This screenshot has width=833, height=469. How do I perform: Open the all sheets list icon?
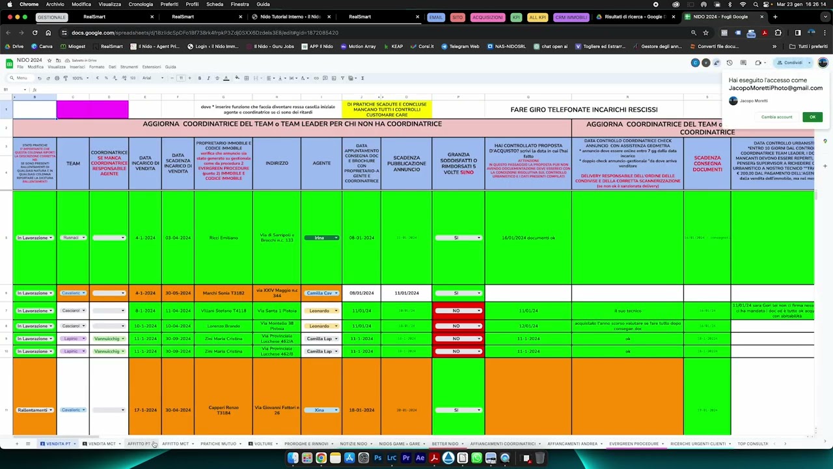click(x=28, y=444)
